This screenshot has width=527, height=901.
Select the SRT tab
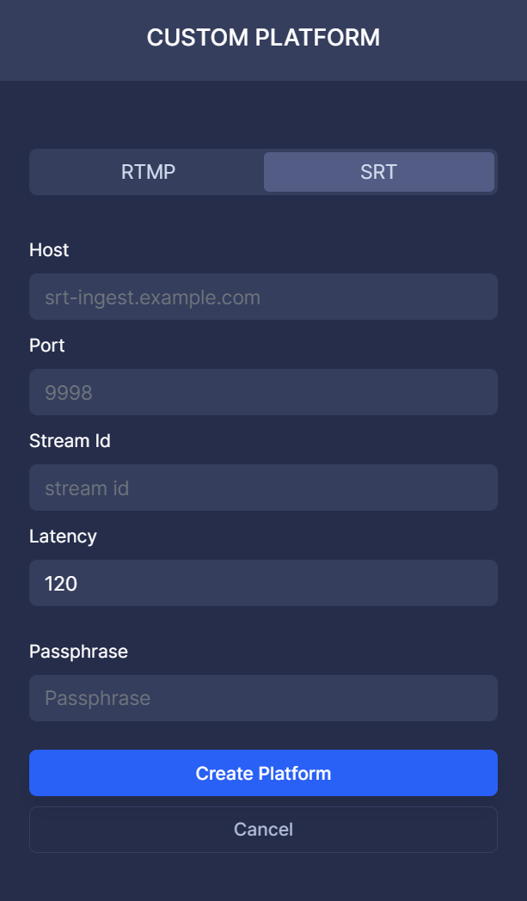point(379,172)
